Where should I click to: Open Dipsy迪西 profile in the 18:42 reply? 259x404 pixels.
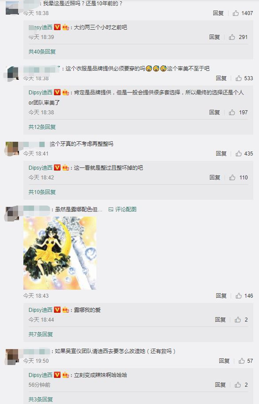click(x=40, y=168)
